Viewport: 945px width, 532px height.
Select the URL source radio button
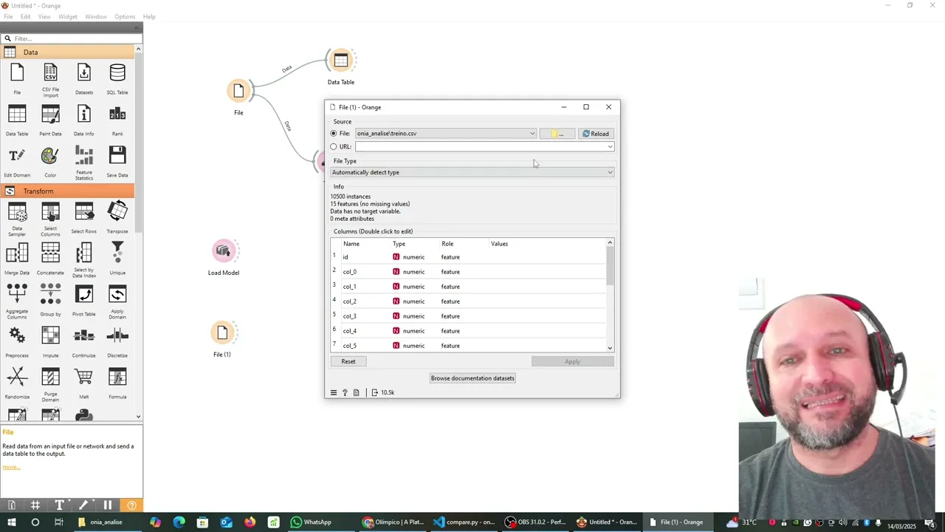pos(334,147)
